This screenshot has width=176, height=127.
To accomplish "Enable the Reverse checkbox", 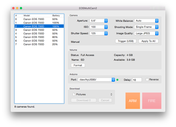I will (x=147, y=79).
